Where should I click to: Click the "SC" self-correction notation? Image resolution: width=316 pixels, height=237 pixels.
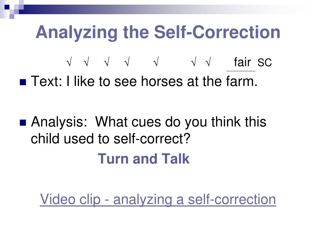click(264, 62)
